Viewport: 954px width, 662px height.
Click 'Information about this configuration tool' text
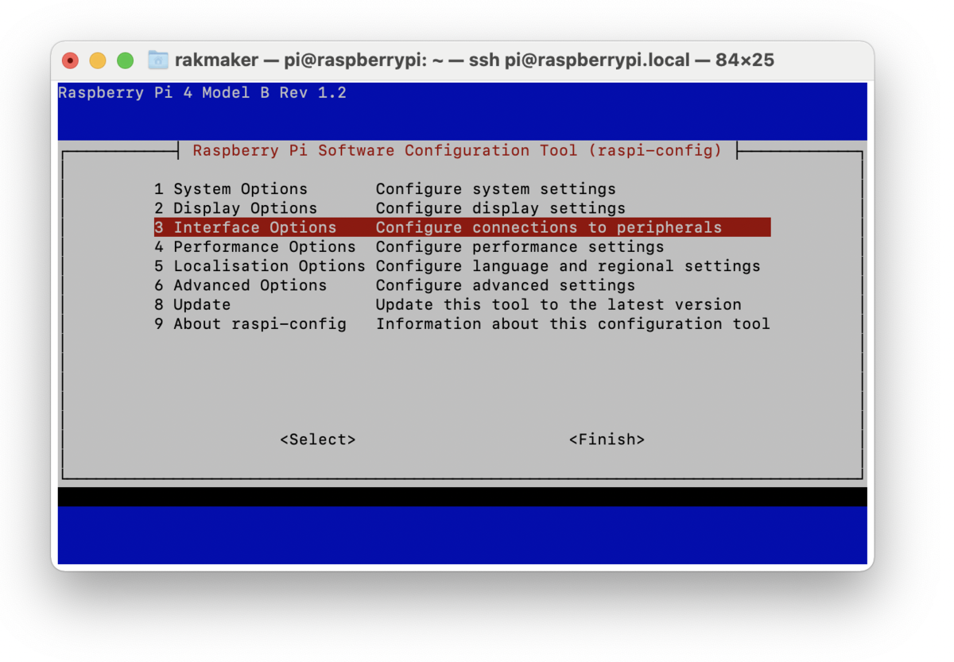pos(572,324)
